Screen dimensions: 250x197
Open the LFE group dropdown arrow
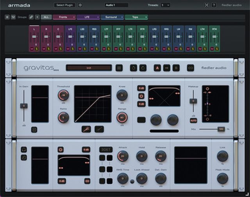click(98, 17)
